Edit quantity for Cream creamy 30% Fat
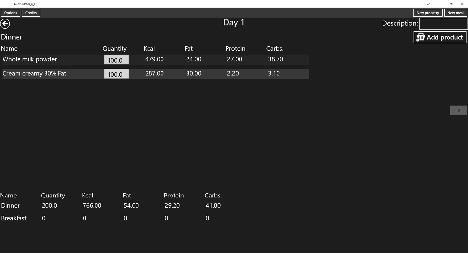 [116, 74]
